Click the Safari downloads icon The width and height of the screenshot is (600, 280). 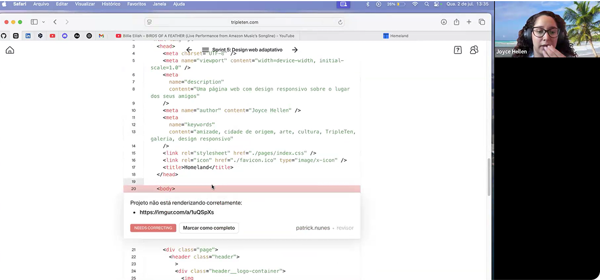pyautogui.click(x=444, y=22)
